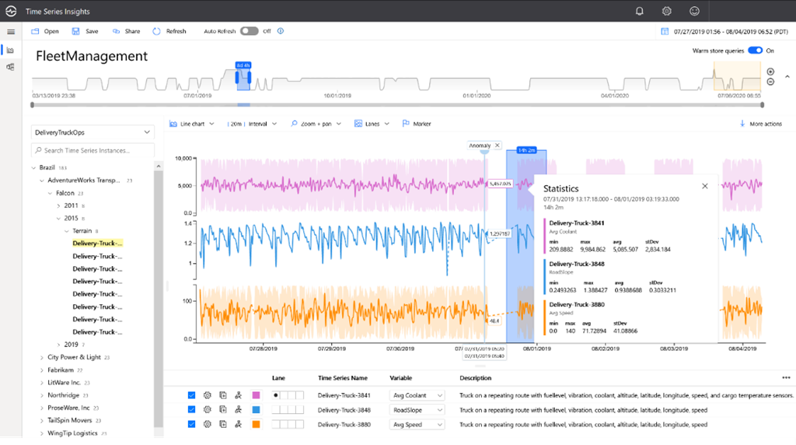796x445 pixels.
Task: Toggle the Warm store queries switch
Action: (755, 51)
